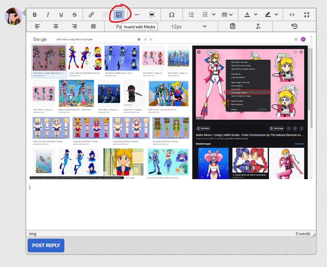Image resolution: width=327 pixels, height=267 pixels.
Task: Open the Insert/edit Media image tool
Action: [x=119, y=15]
